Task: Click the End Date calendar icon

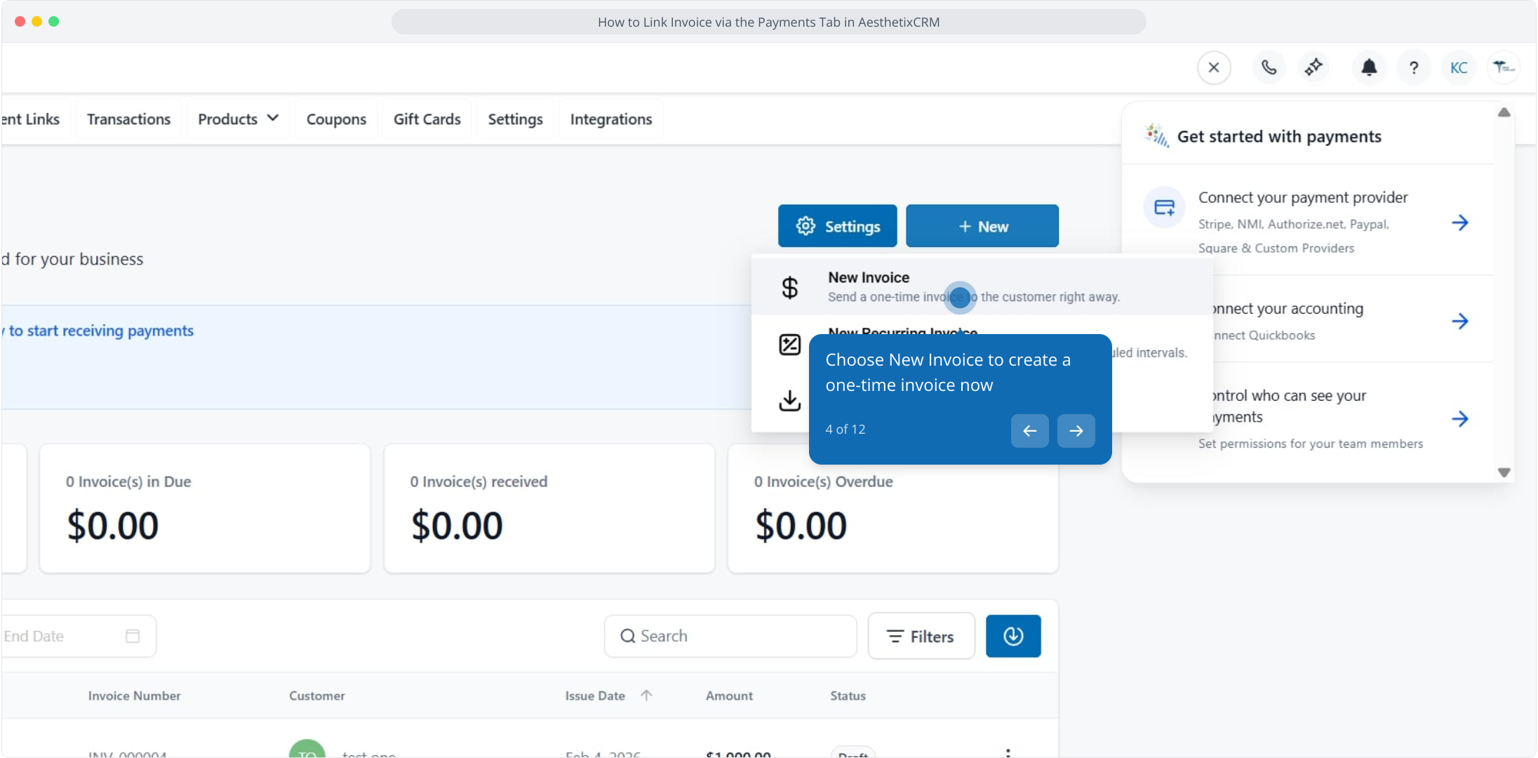Action: pyautogui.click(x=133, y=636)
